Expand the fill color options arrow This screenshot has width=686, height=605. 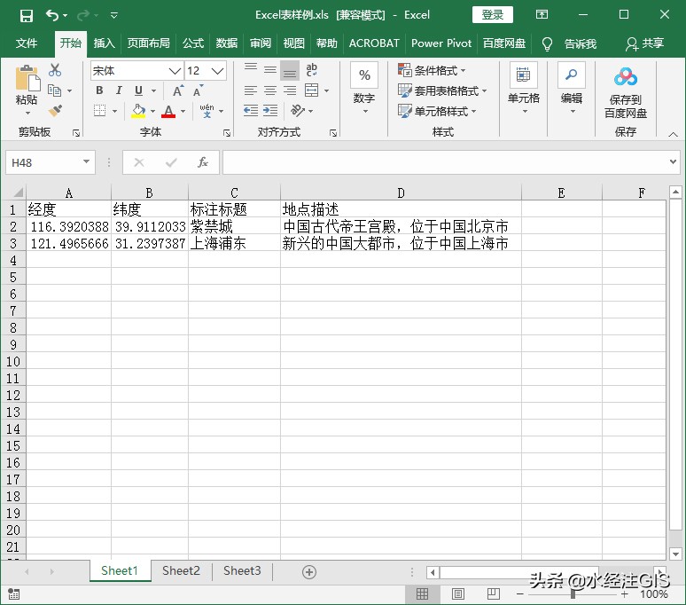pos(152,111)
